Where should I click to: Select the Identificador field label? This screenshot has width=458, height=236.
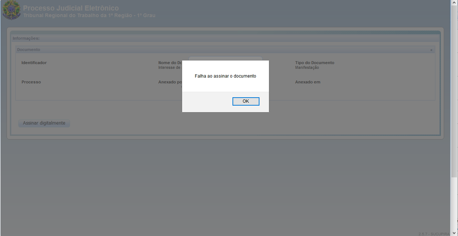(x=34, y=63)
